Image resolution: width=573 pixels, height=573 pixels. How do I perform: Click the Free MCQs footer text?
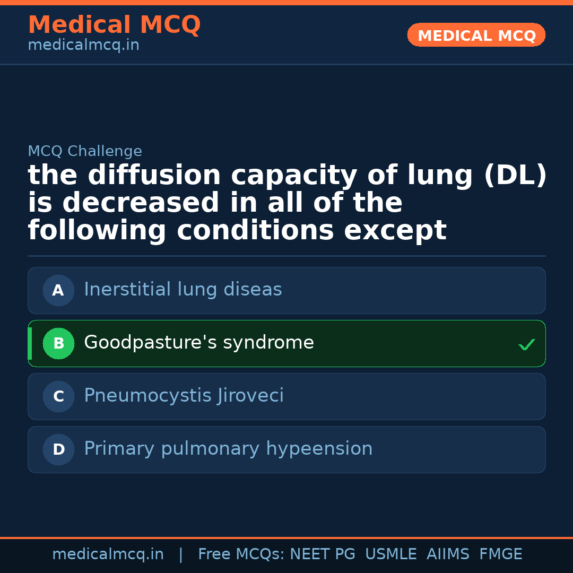(x=241, y=554)
